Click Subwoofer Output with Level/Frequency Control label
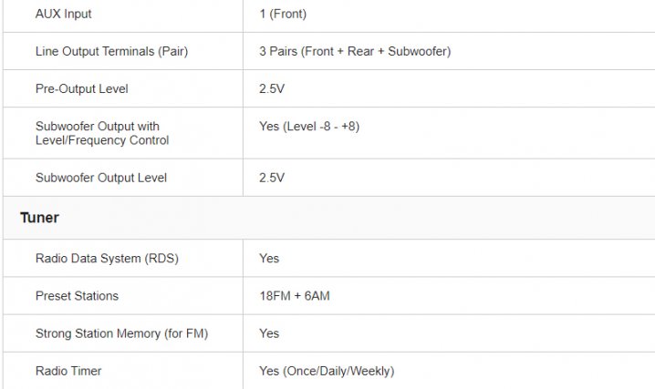The image size is (655, 389). (x=100, y=133)
